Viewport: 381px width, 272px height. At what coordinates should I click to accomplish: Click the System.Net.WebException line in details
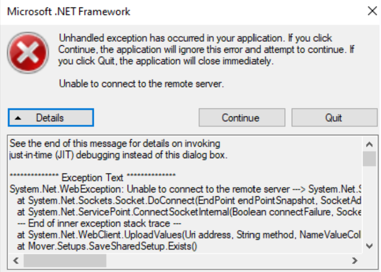[x=185, y=189]
